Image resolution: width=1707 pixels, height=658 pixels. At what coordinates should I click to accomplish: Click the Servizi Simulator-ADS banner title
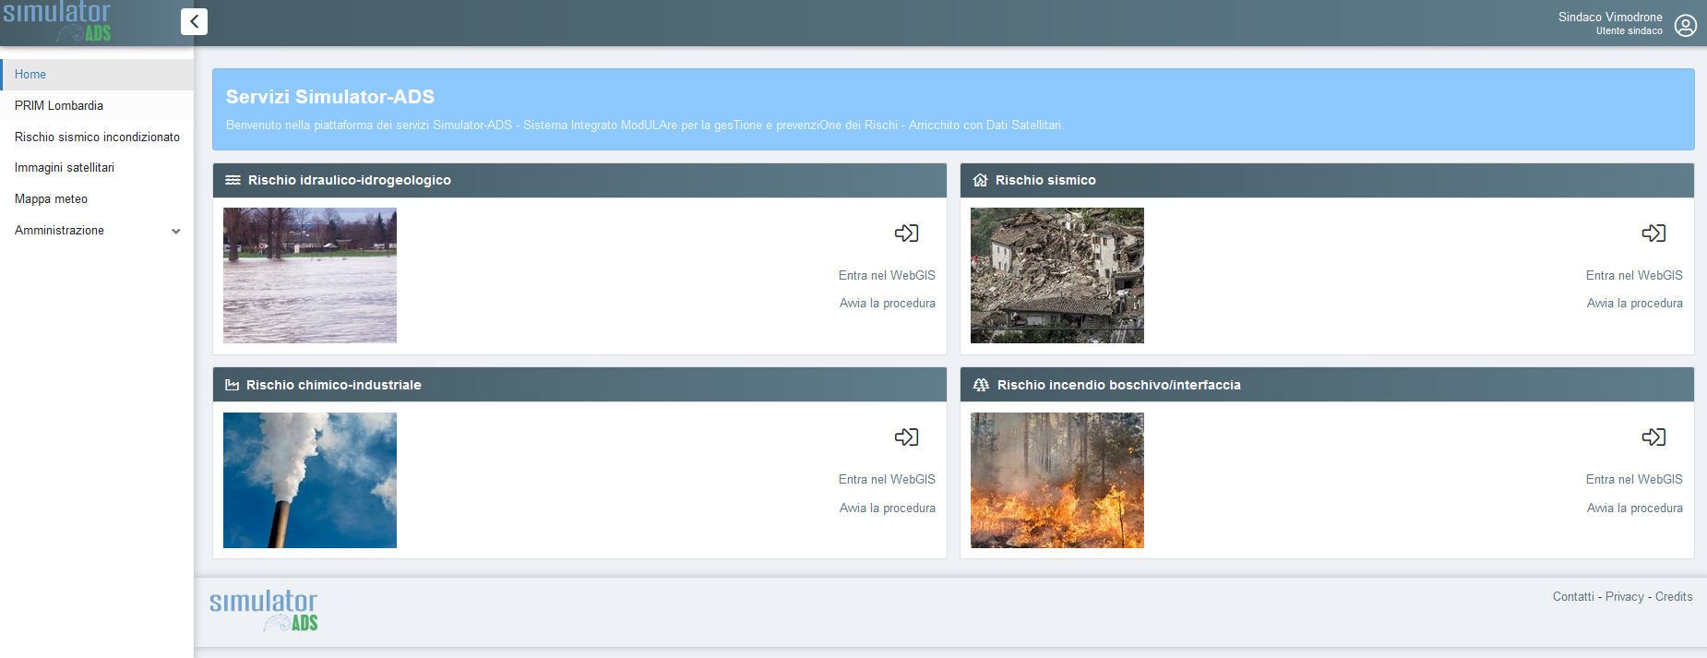pyautogui.click(x=330, y=96)
